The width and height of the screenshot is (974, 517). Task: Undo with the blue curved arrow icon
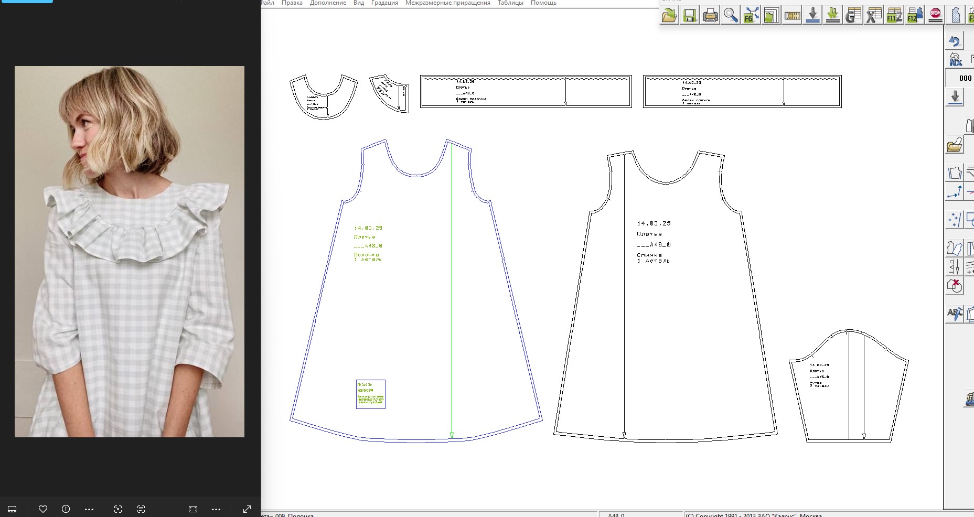(955, 41)
